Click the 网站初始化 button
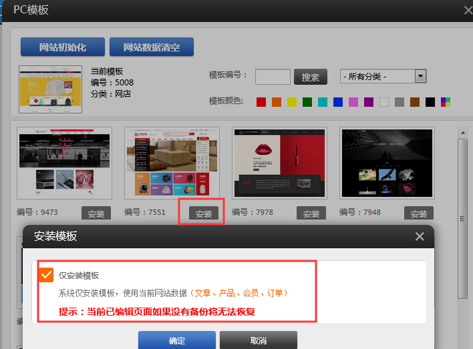473x349 pixels. point(63,47)
